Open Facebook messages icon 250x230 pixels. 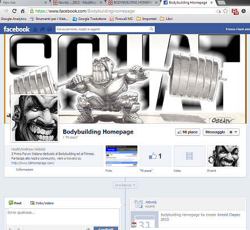42,29
